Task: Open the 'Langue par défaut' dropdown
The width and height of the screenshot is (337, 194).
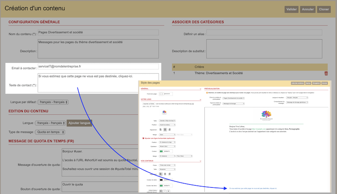Action: pyautogui.click(x=53, y=102)
